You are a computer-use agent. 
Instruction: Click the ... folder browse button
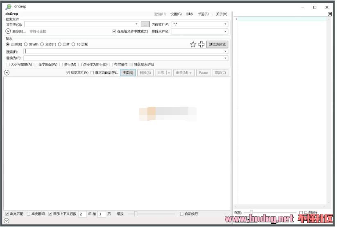146,25
